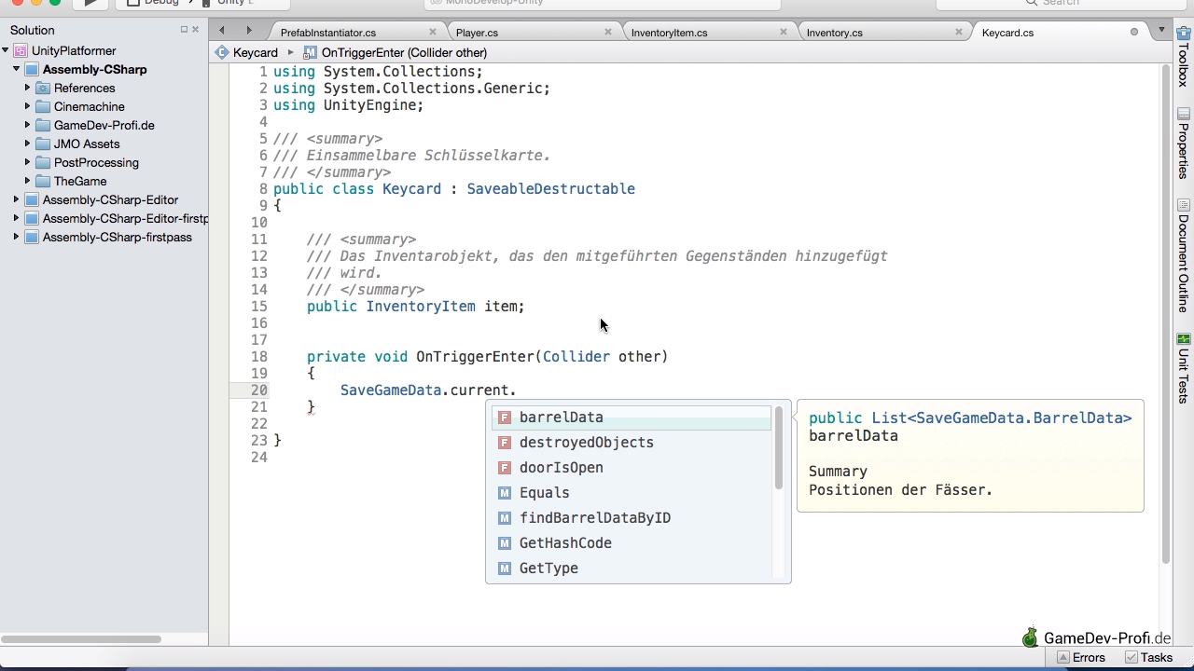1194x671 pixels.
Task: Select the PostProcessing tree item
Action: pyautogui.click(x=96, y=162)
